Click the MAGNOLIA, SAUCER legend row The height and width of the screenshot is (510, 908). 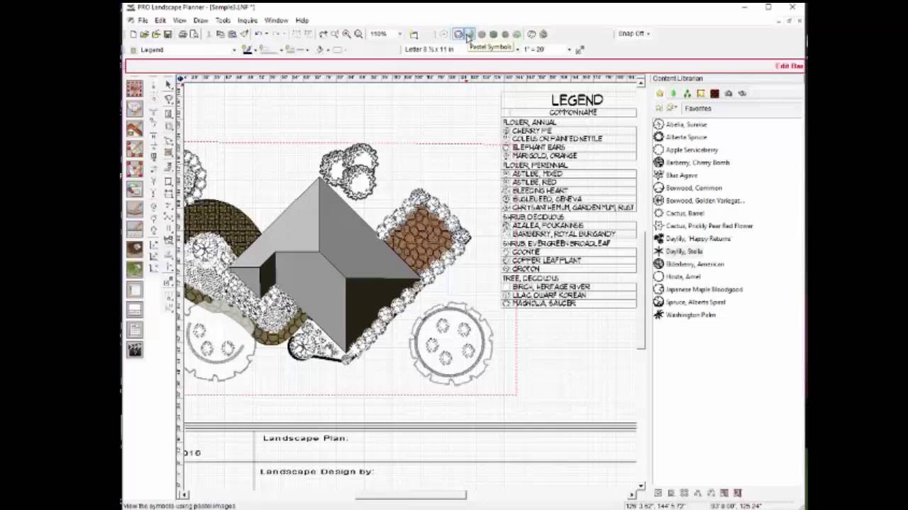coord(570,303)
